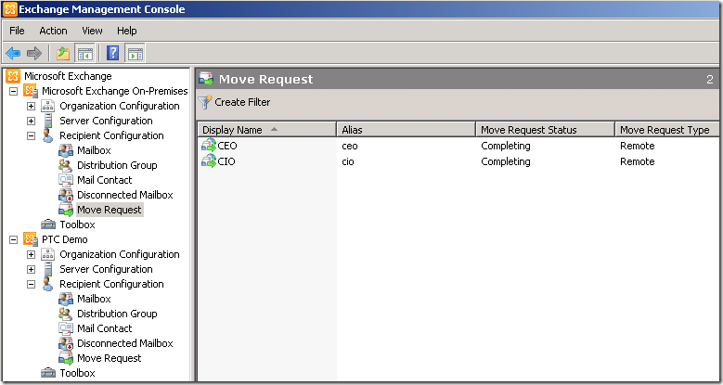Click the Back arrow toolbar icon
The image size is (723, 385).
coord(13,54)
